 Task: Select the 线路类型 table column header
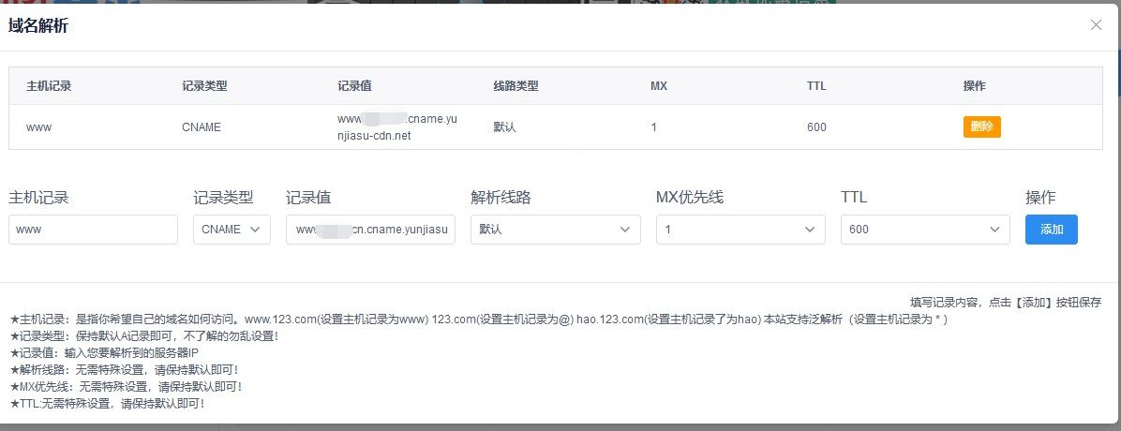pos(516,86)
